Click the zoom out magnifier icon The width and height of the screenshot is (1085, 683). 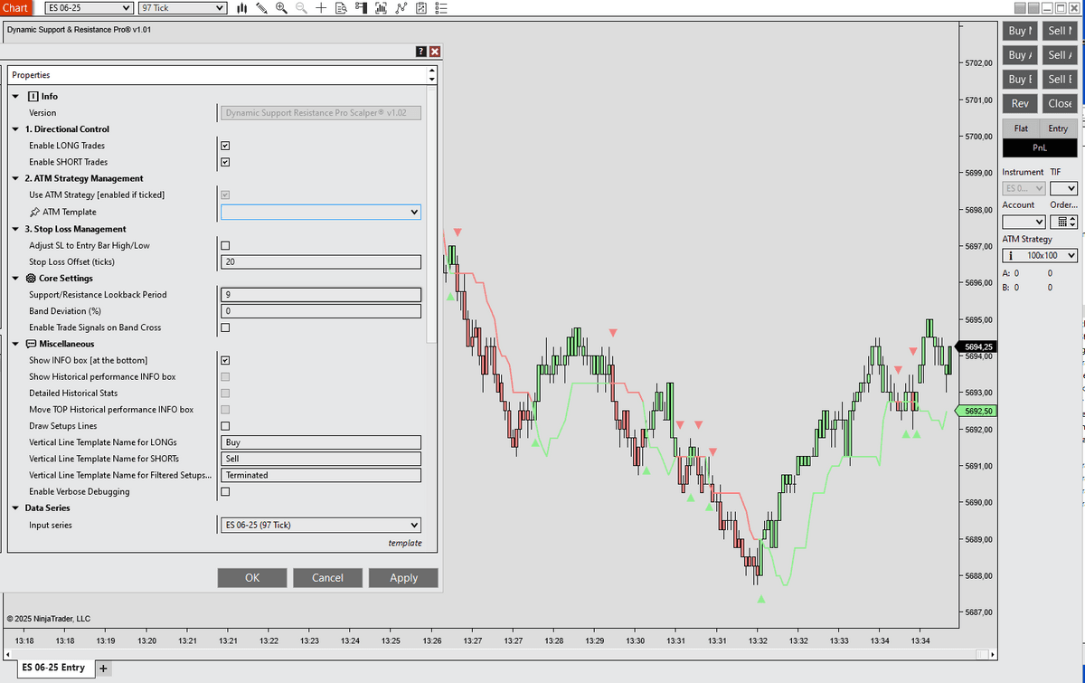pyautogui.click(x=301, y=8)
